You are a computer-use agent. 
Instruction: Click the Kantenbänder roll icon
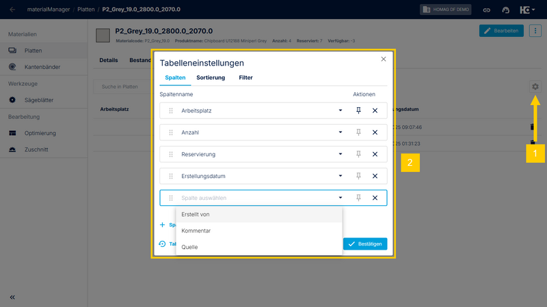12,67
